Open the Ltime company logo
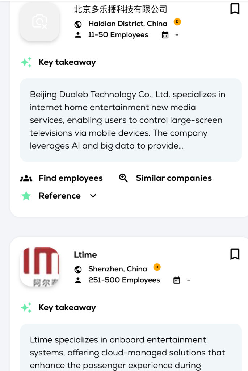The width and height of the screenshot is (248, 371). click(39, 267)
